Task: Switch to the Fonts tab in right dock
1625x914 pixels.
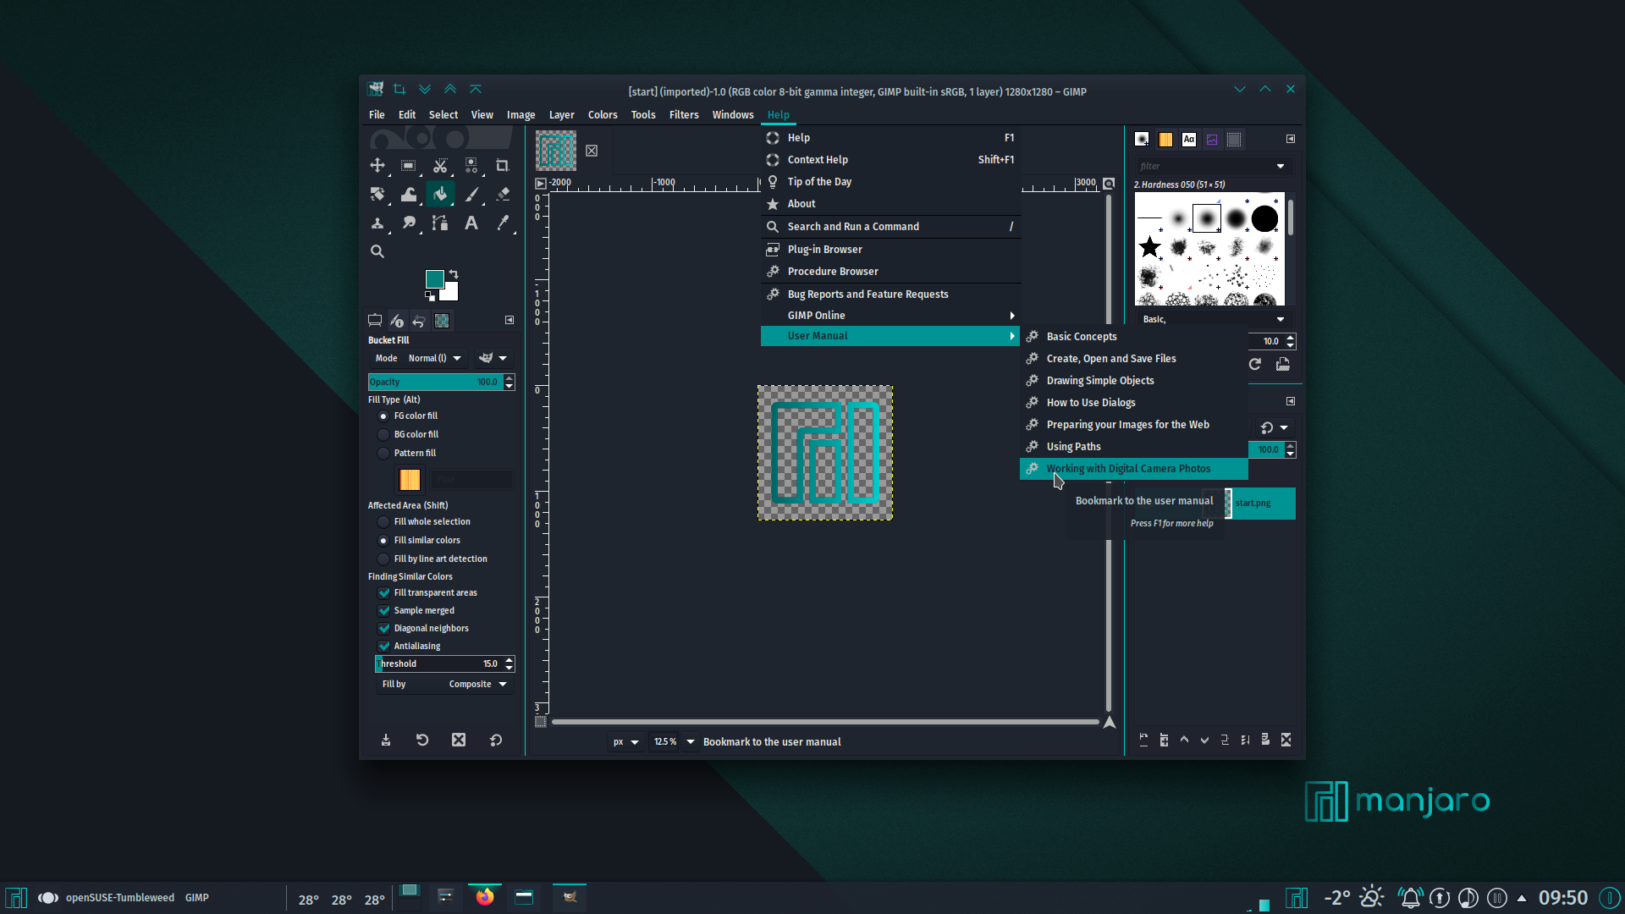Action: (1189, 140)
